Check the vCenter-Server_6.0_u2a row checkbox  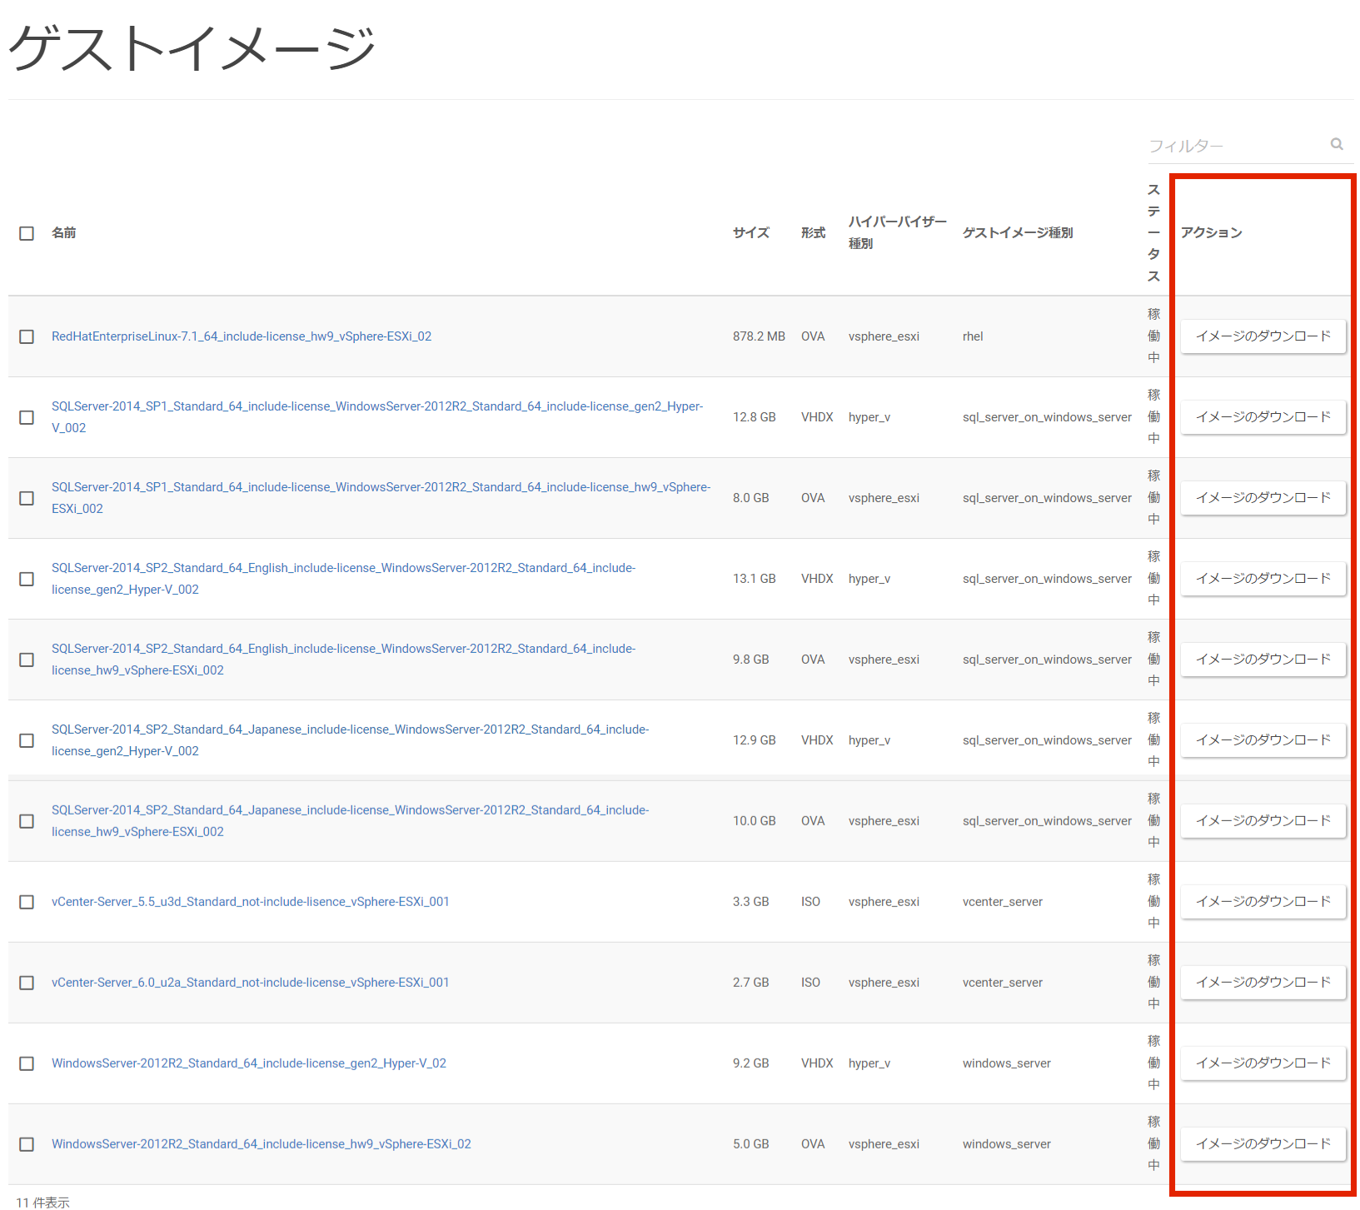27,983
